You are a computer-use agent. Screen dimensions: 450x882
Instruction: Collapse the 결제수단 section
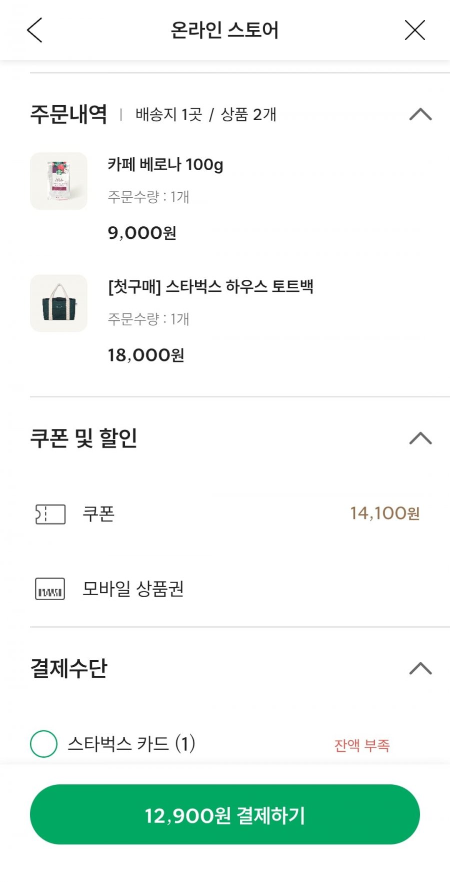[x=420, y=668]
